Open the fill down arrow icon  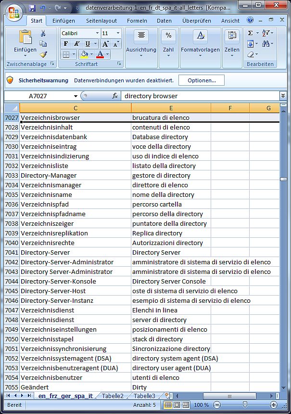[251, 43]
